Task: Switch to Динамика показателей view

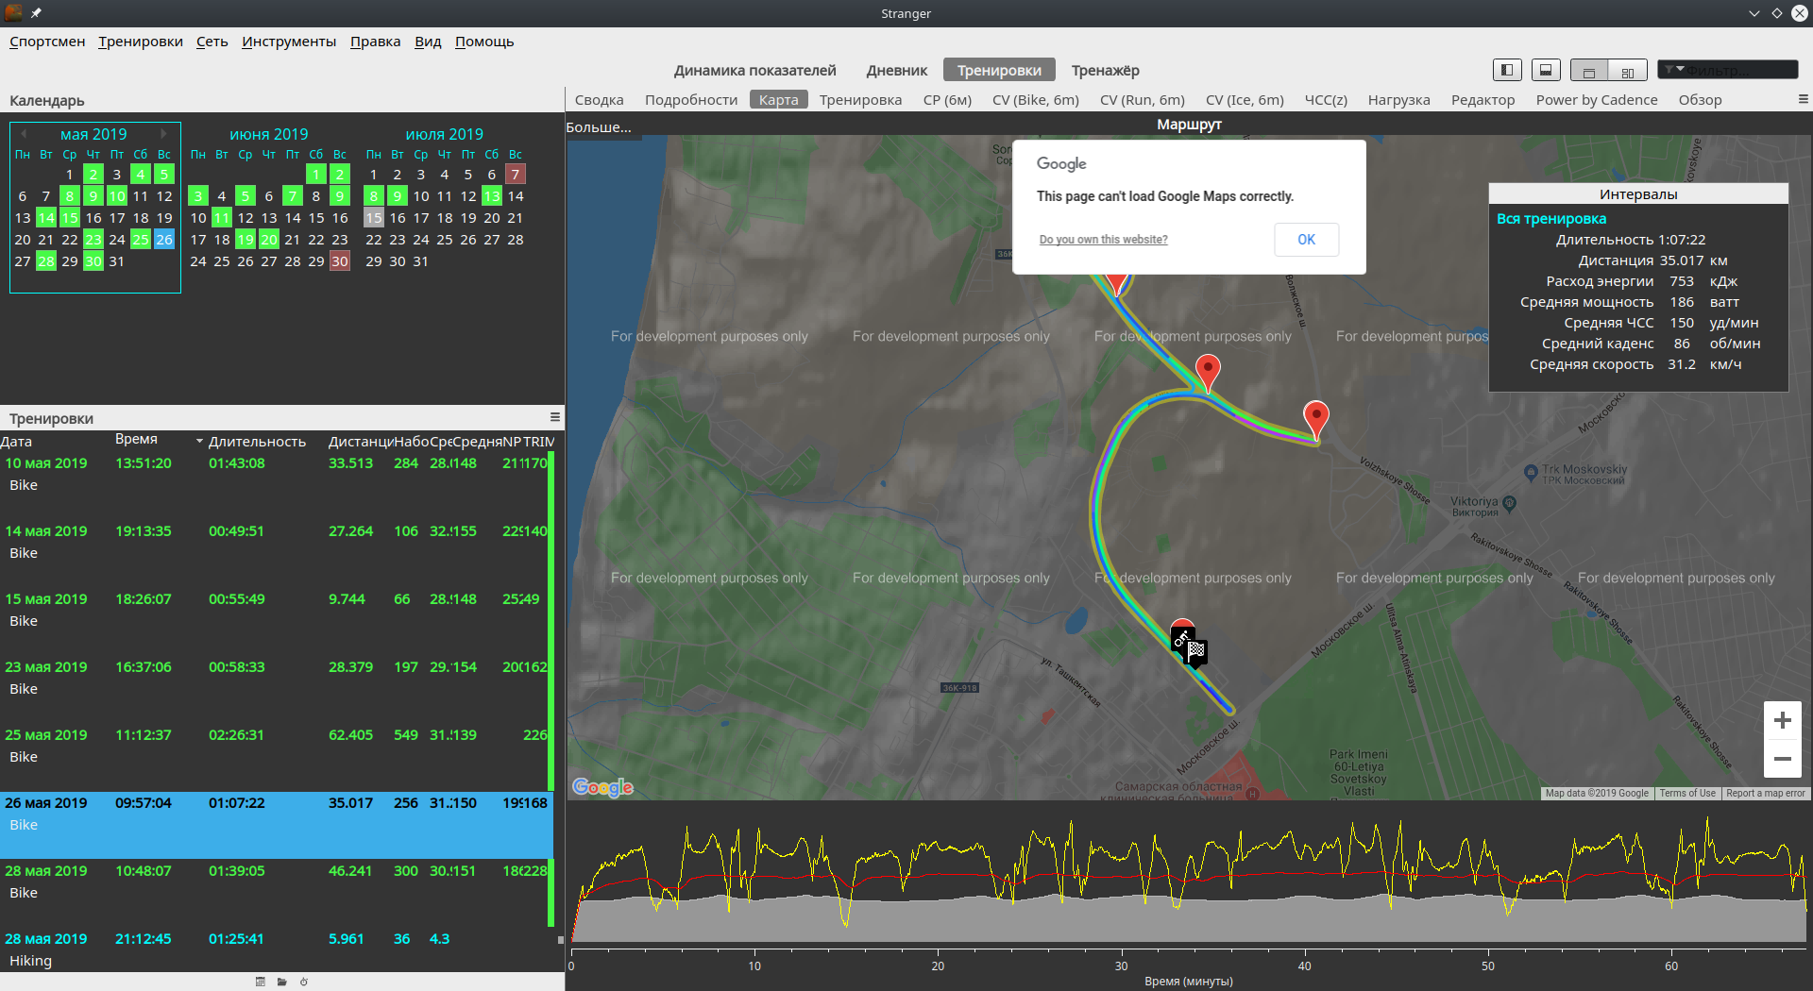Action: (x=755, y=71)
